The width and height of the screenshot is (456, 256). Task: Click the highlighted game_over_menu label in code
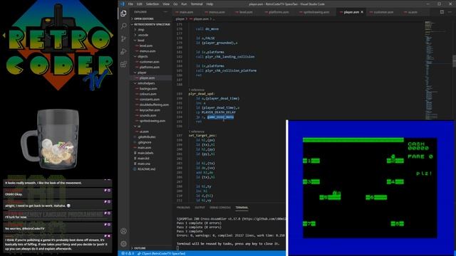pyautogui.click(x=220, y=117)
